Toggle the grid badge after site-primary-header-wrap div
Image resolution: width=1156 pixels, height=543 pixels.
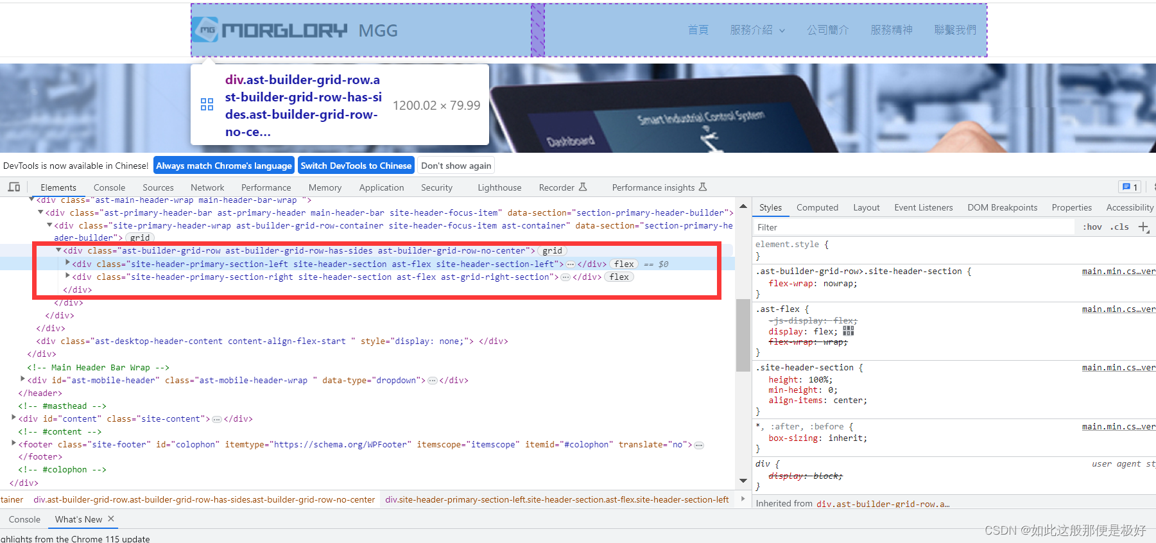point(140,237)
